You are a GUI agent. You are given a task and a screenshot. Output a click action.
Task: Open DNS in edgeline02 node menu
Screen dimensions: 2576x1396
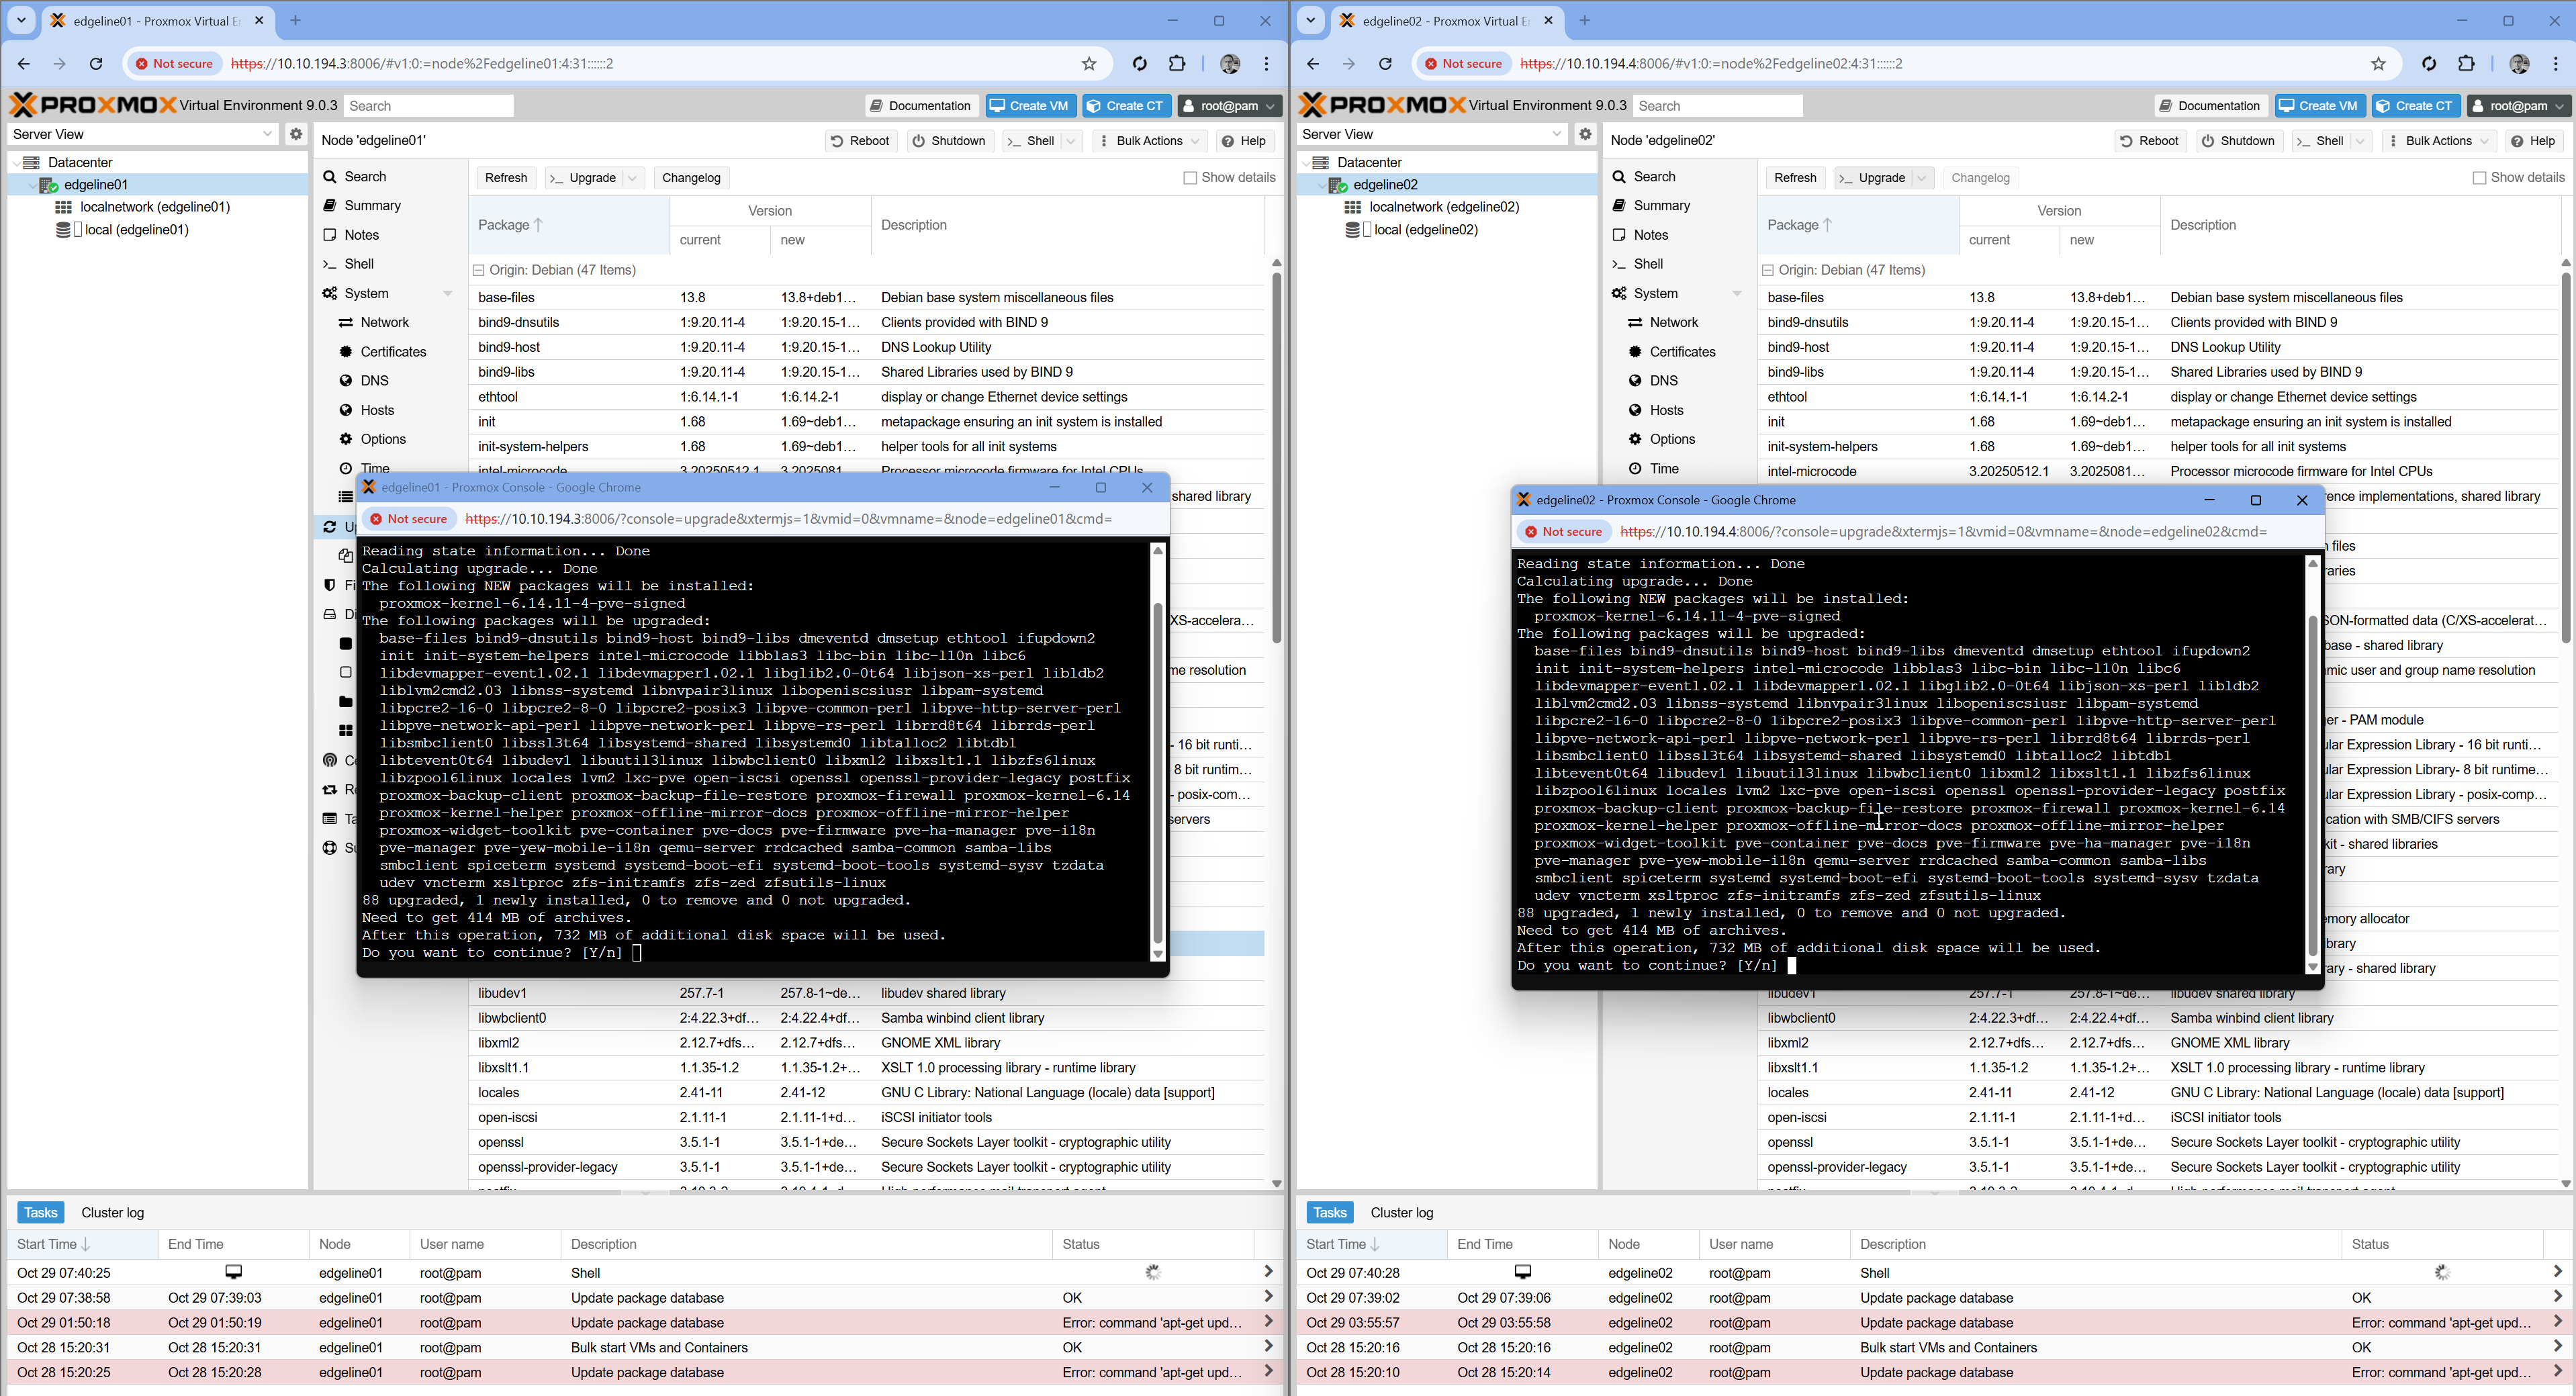(x=1664, y=381)
